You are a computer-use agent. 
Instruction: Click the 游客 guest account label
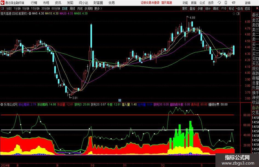(x=247, y=3)
